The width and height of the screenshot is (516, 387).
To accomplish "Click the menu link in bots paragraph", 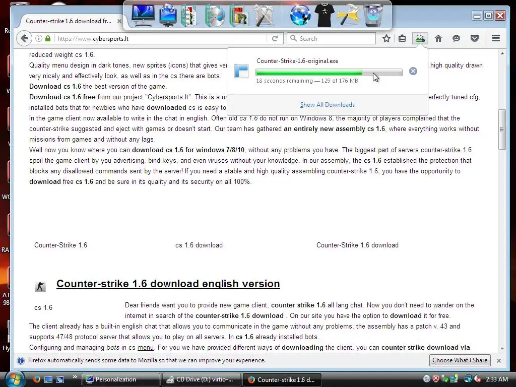I will pyautogui.click(x=146, y=348).
